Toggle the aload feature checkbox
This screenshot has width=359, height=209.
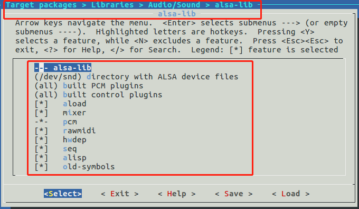pyautogui.click(x=41, y=104)
